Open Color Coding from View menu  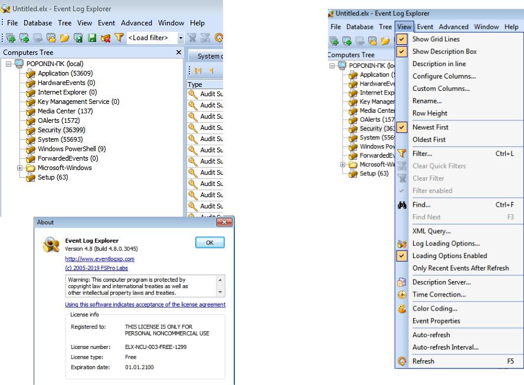coord(460,309)
